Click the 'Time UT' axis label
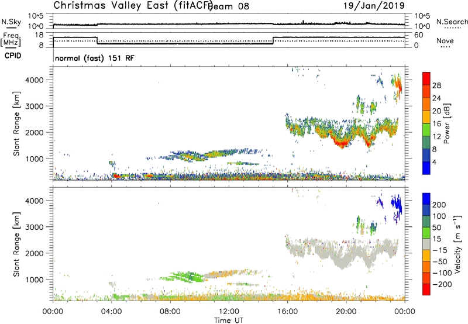Image resolution: width=468 pixels, height=324 pixels. [229, 320]
